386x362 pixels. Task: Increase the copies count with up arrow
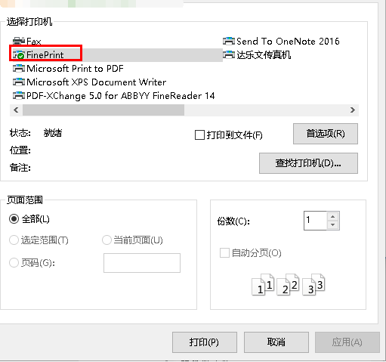coord(333,216)
